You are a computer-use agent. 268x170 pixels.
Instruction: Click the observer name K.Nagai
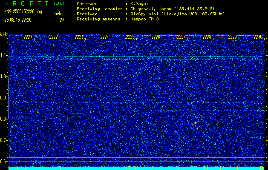[139, 3]
